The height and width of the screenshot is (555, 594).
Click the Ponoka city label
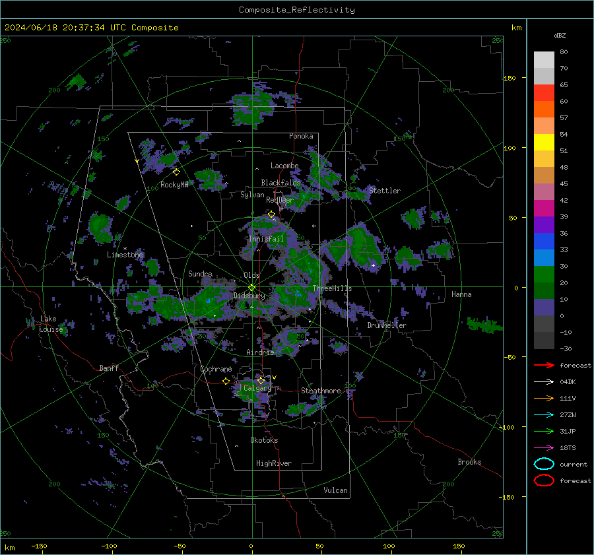301,136
